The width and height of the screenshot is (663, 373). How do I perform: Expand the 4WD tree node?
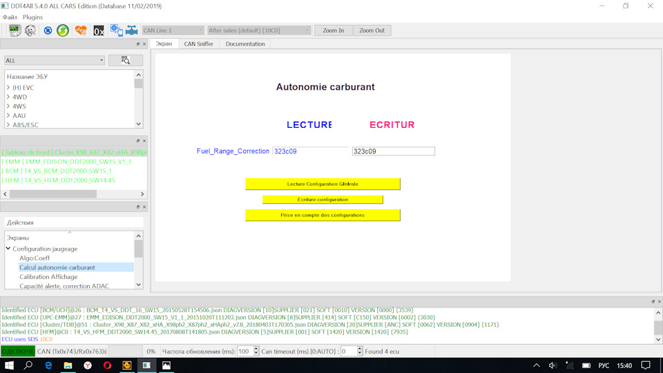click(x=8, y=97)
